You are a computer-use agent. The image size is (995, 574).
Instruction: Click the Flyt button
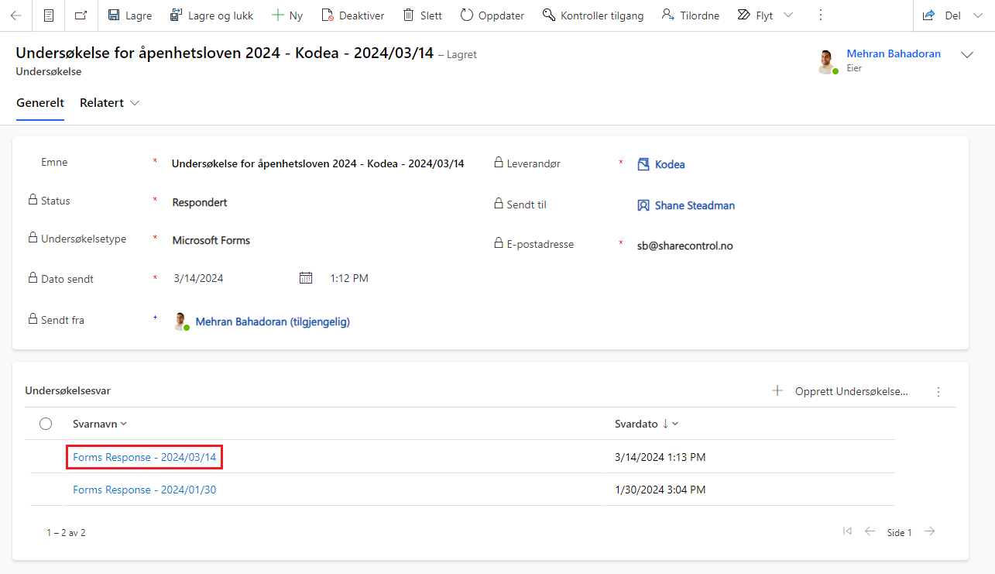click(756, 15)
